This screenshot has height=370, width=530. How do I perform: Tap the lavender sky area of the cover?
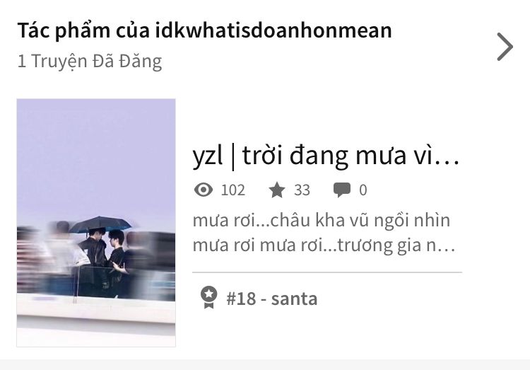[96, 152]
